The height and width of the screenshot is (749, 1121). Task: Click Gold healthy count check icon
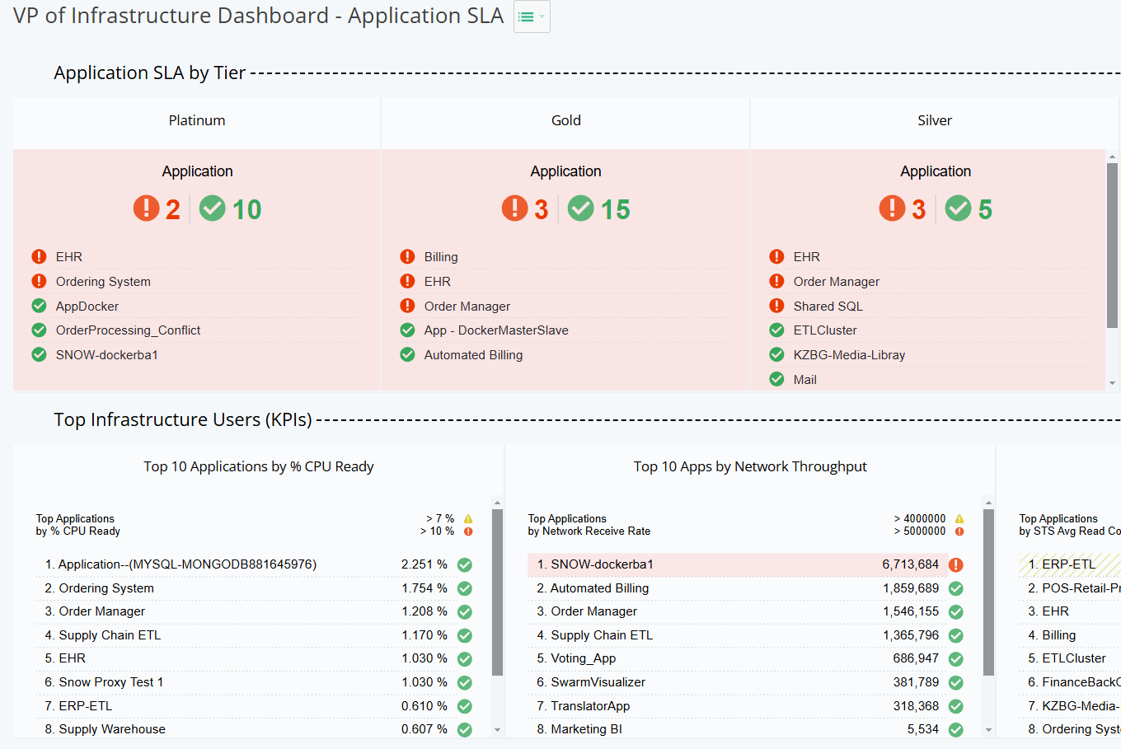(x=581, y=208)
